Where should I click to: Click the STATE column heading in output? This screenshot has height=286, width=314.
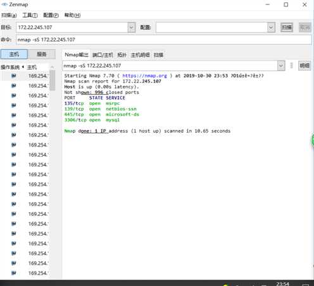point(96,98)
